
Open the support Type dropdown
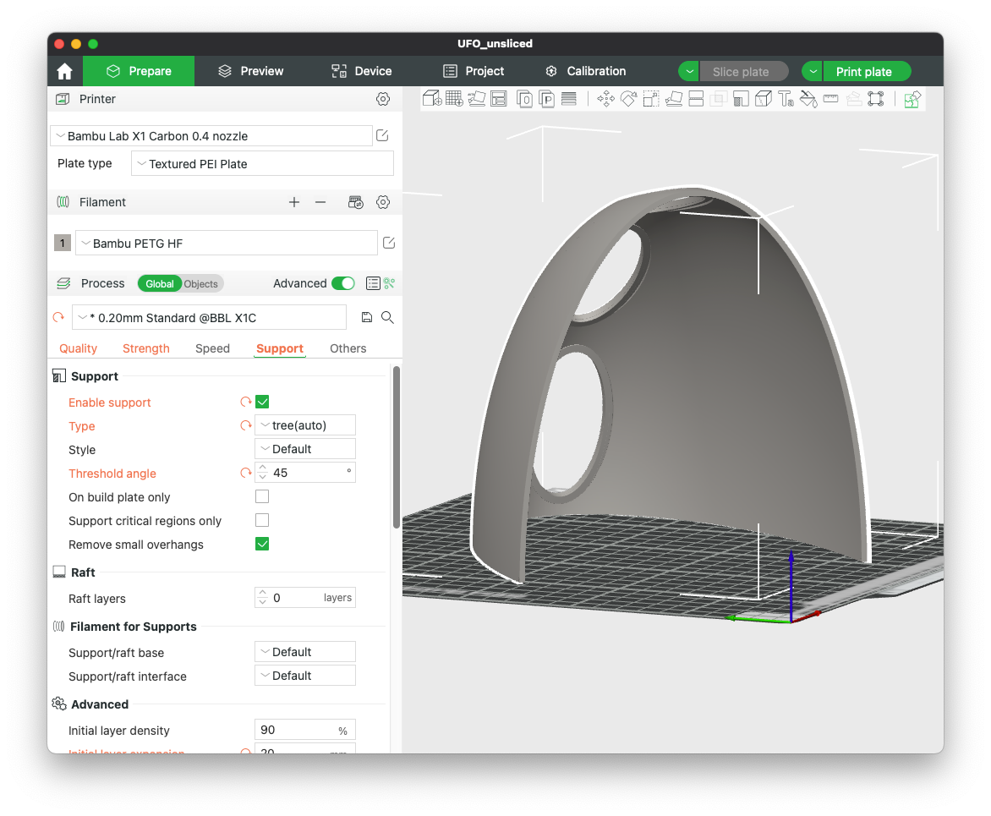(x=305, y=425)
